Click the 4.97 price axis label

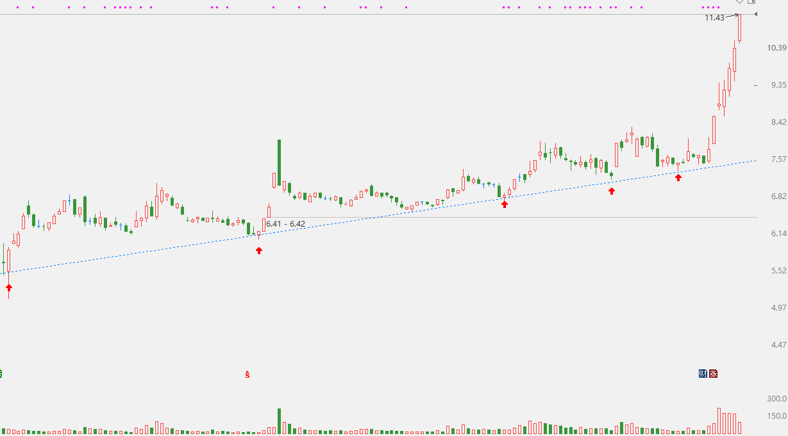(x=779, y=308)
